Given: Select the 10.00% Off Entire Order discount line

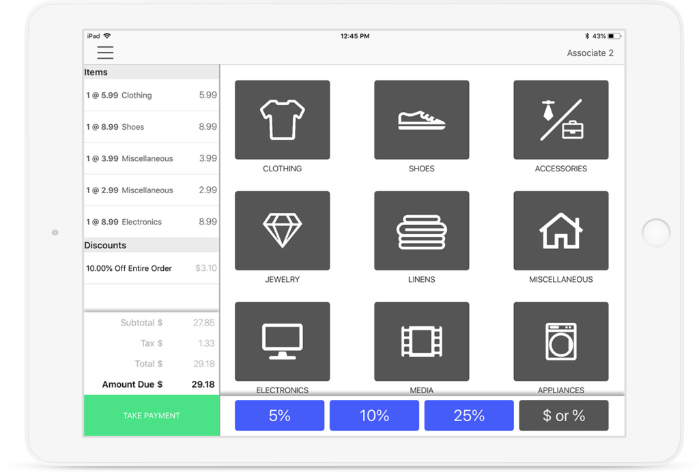Looking at the screenshot, I should click(150, 268).
